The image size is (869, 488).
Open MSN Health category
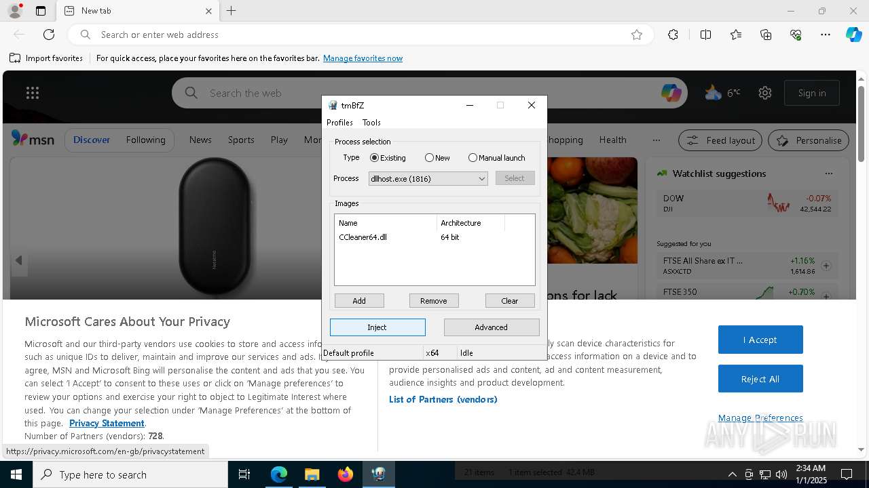click(x=612, y=140)
